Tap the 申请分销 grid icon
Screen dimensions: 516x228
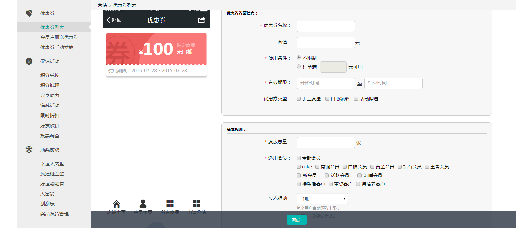point(197,204)
